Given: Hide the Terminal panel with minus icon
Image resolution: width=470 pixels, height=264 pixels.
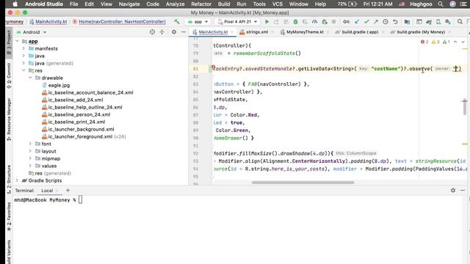Looking at the screenshot, I should pos(463,191).
